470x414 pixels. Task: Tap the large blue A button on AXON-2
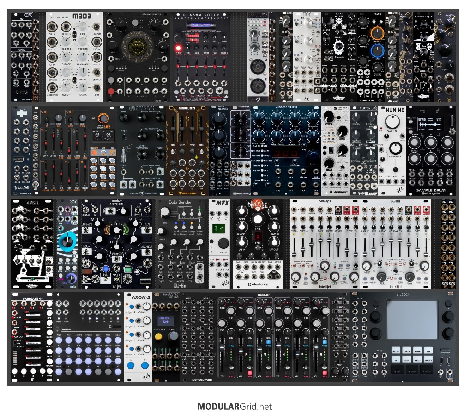[x=131, y=366]
